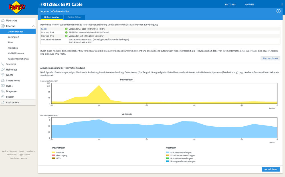The width and height of the screenshot is (285, 177).
Task: Click the Telefonie phone icon
Action: click(x=3, y=64)
